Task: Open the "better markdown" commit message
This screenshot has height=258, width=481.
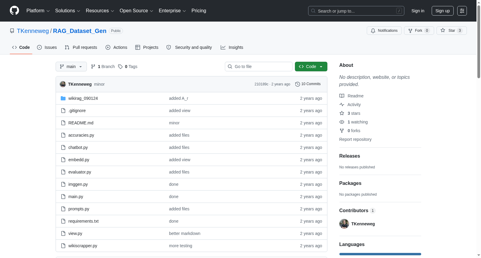Action: coord(185,233)
